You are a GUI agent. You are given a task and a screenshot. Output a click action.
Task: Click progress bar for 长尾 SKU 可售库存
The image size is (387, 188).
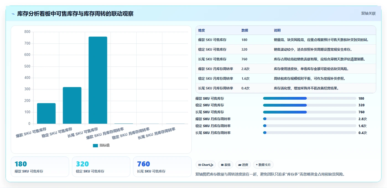click(310, 112)
